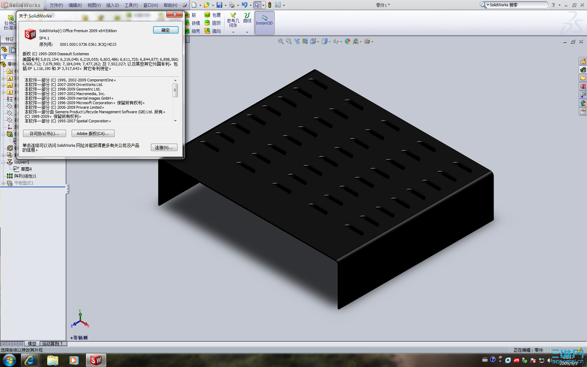This screenshot has height=367, width=587.
Task: Click the Open file folder icon
Action: [x=206, y=5]
